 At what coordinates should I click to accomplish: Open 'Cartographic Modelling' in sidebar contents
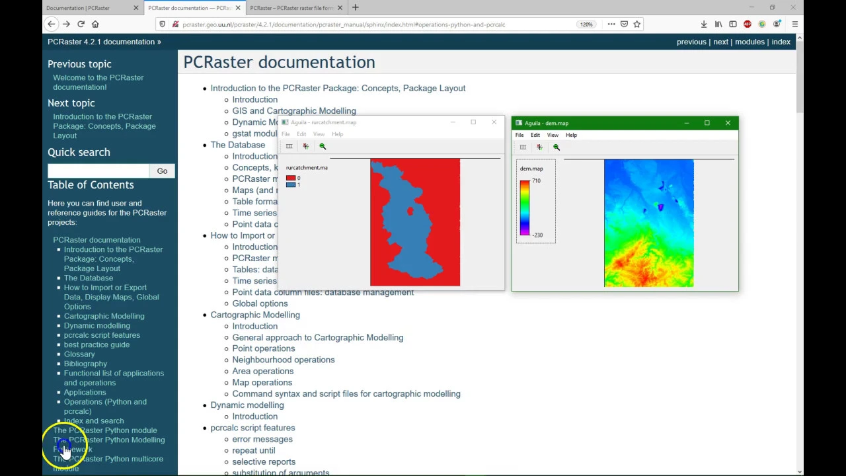[x=104, y=316]
